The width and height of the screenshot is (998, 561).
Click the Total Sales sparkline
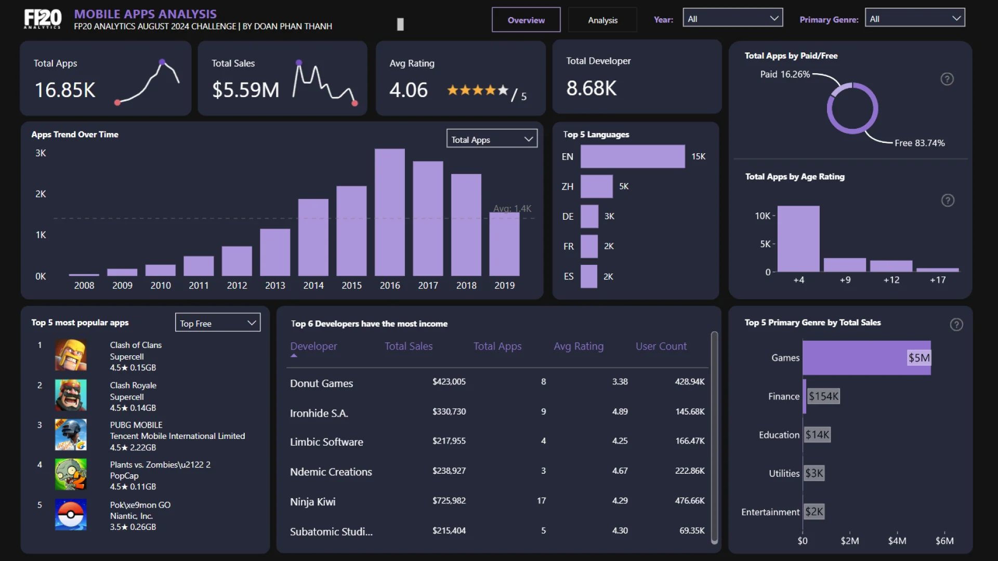pos(325,83)
